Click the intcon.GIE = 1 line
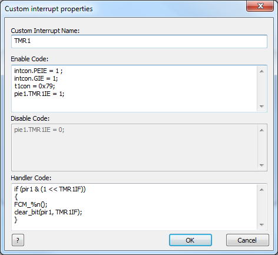 [x=36, y=78]
